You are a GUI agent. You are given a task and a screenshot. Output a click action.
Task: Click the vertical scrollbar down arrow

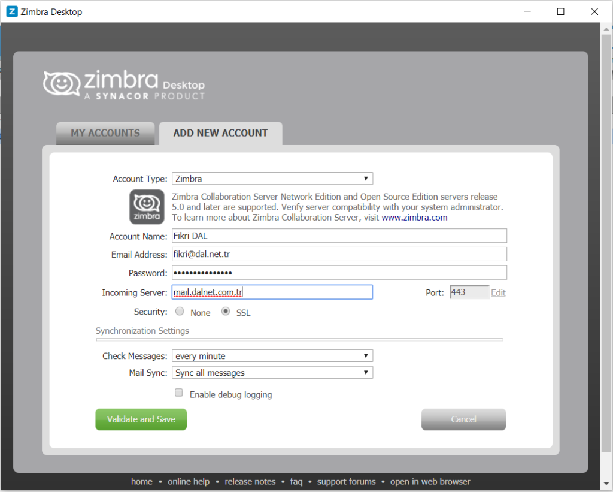(606, 484)
